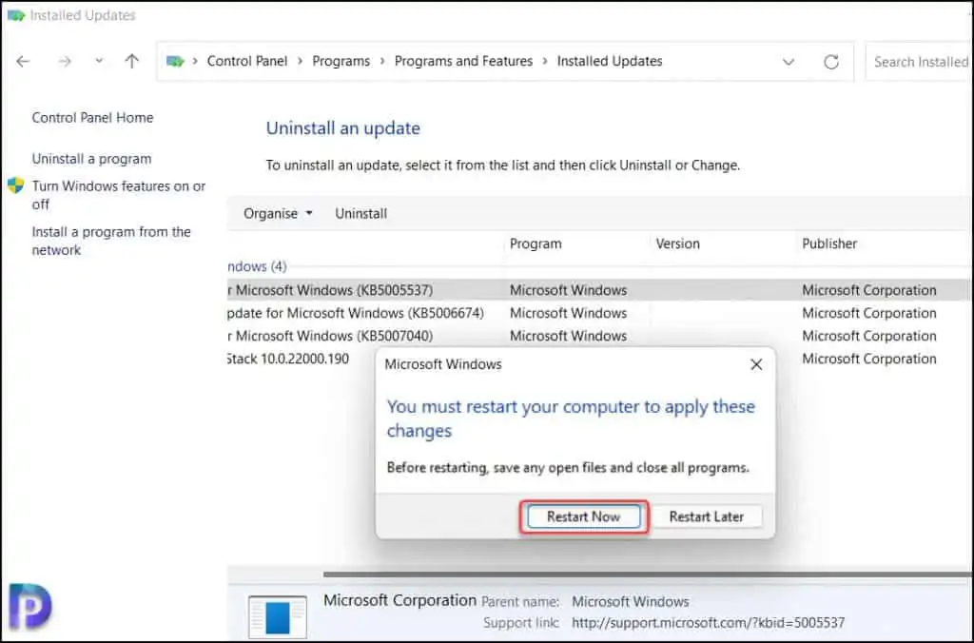Viewport: 974px width, 643px height.
Task: Click the Control Panel icon in address bar
Action: [x=175, y=61]
